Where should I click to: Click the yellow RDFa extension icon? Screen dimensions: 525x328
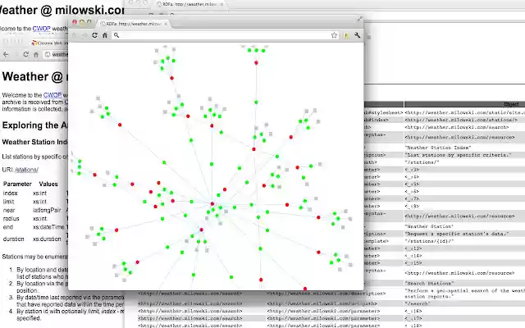pyautogui.click(x=346, y=35)
